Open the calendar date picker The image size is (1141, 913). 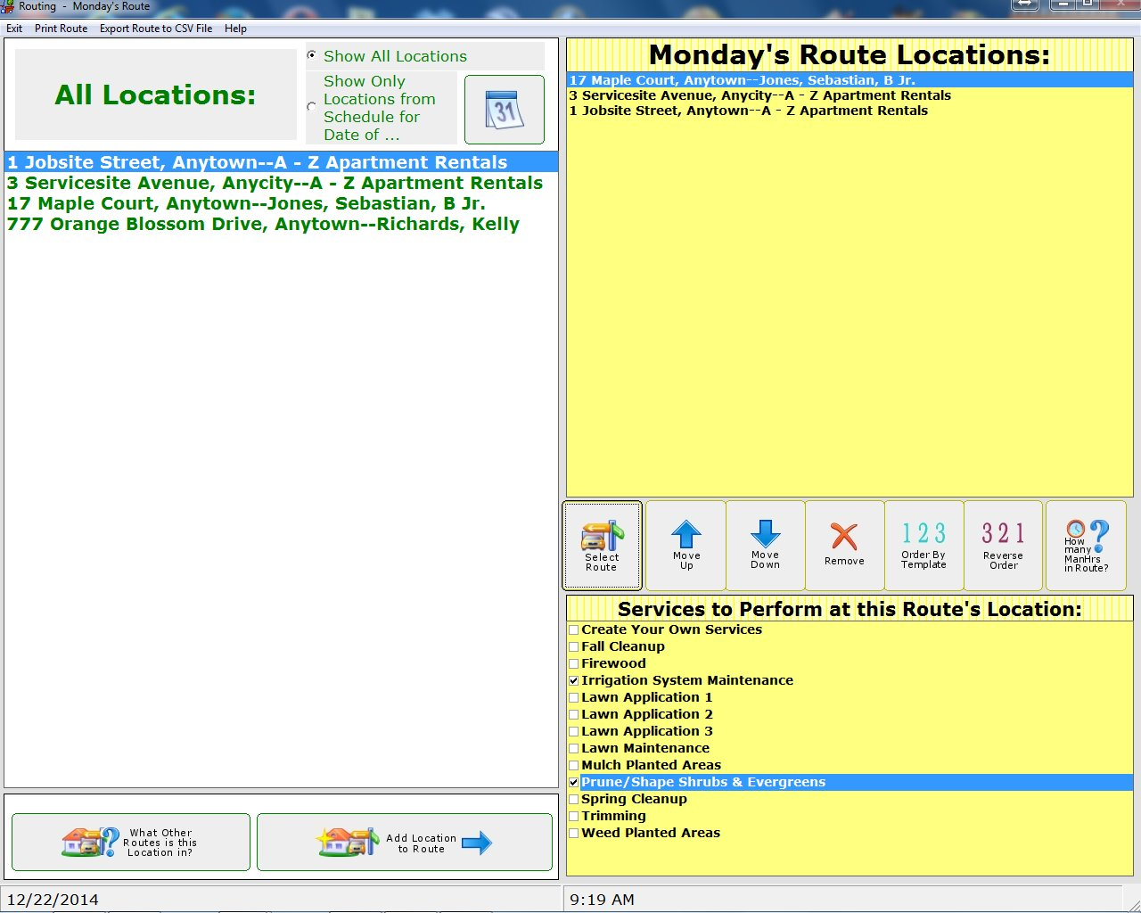tap(504, 109)
